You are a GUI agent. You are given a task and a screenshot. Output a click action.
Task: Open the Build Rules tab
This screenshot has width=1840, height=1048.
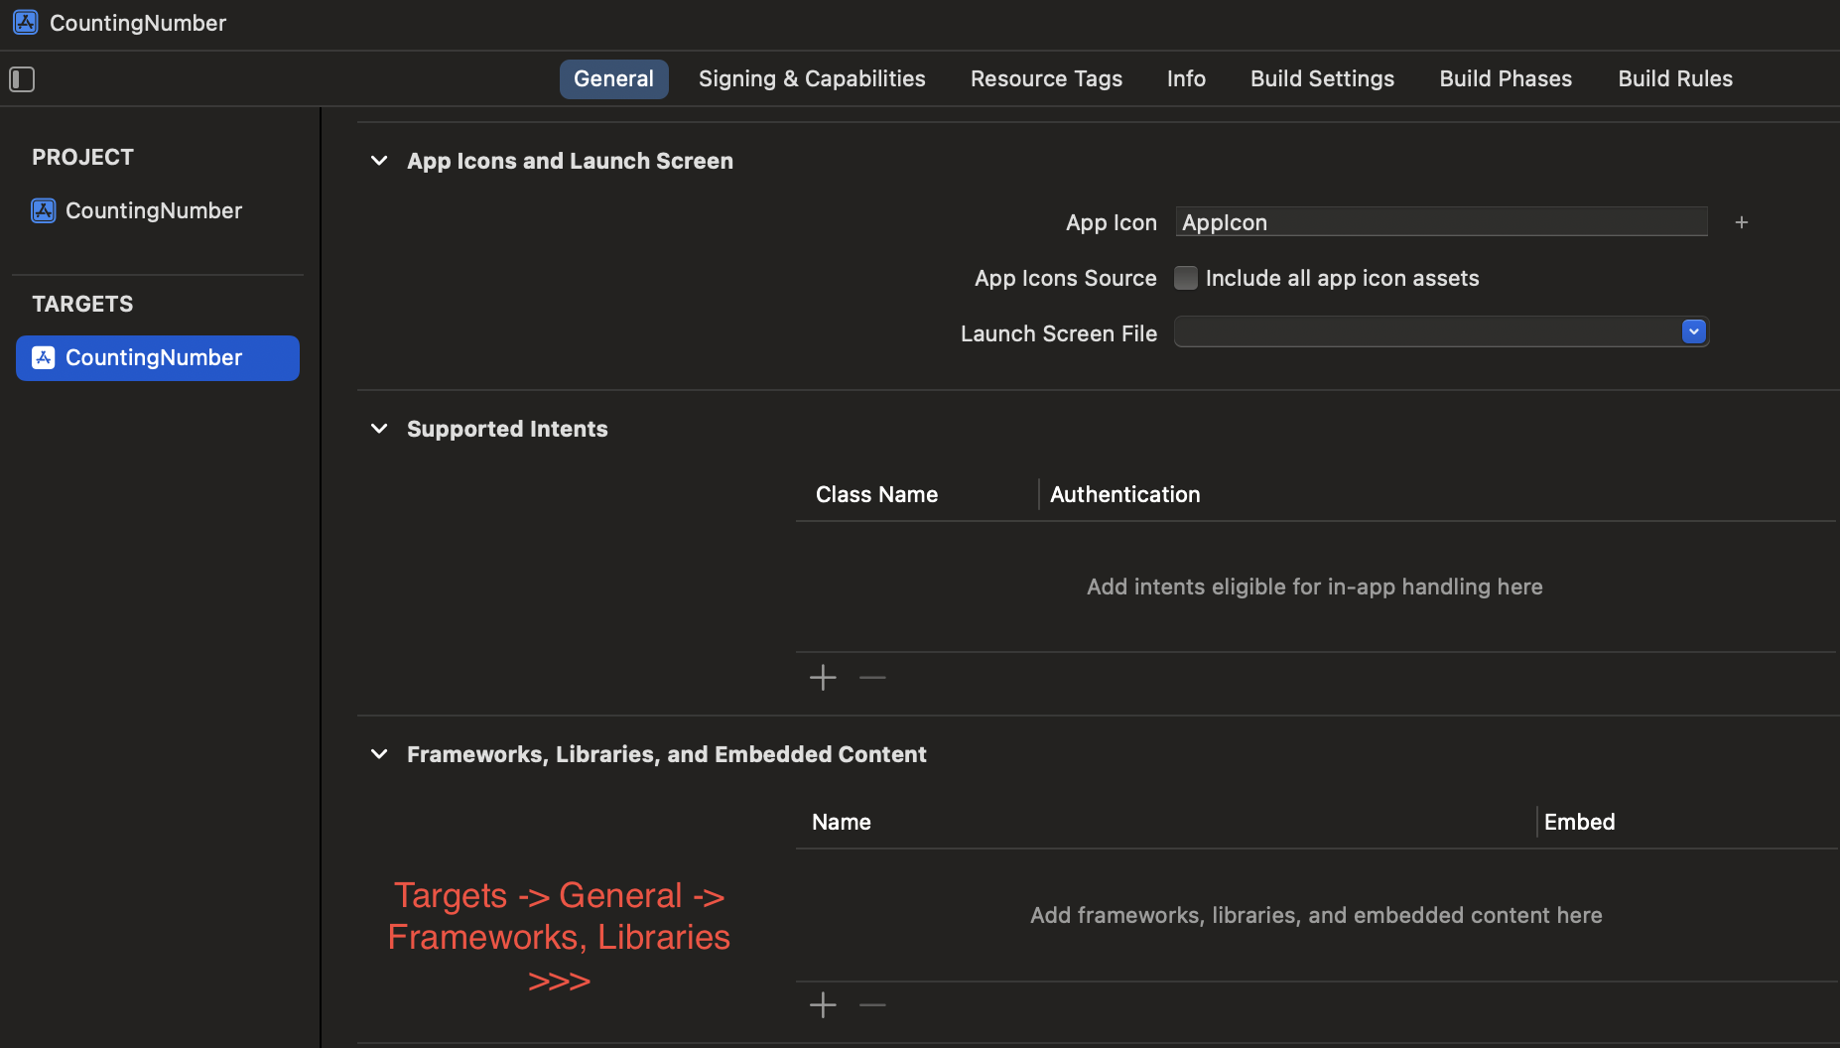click(x=1675, y=78)
